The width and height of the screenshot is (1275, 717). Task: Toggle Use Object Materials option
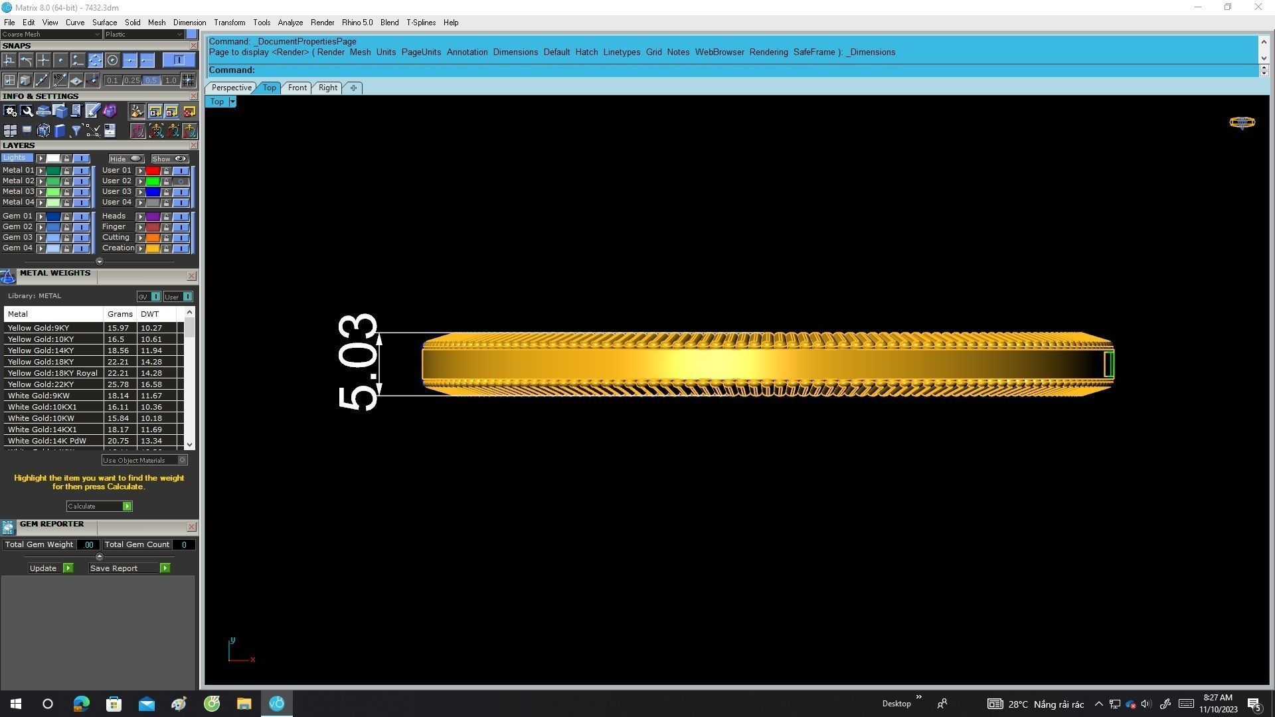[x=183, y=460]
